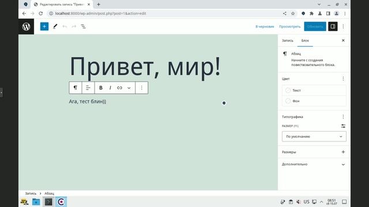Open the editor options three-dot menu

344,26
